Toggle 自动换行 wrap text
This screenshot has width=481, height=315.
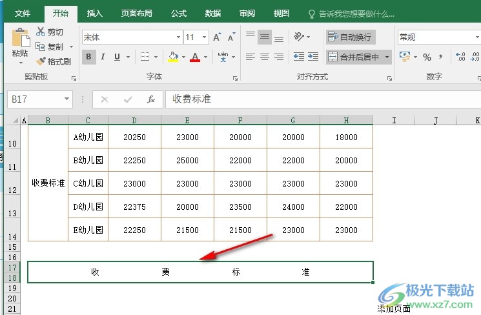pos(351,37)
